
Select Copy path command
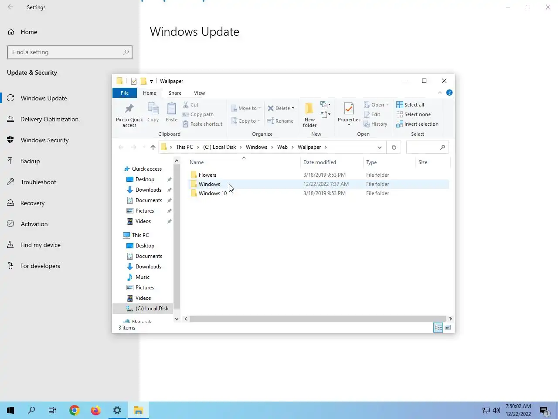[x=198, y=114]
